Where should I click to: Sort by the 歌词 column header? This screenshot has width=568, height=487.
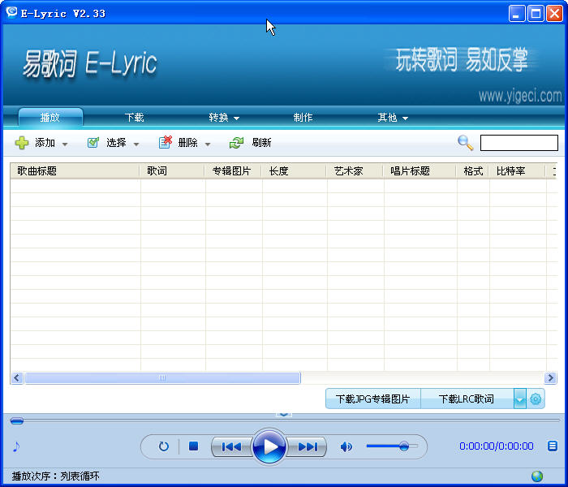pyautogui.click(x=172, y=170)
